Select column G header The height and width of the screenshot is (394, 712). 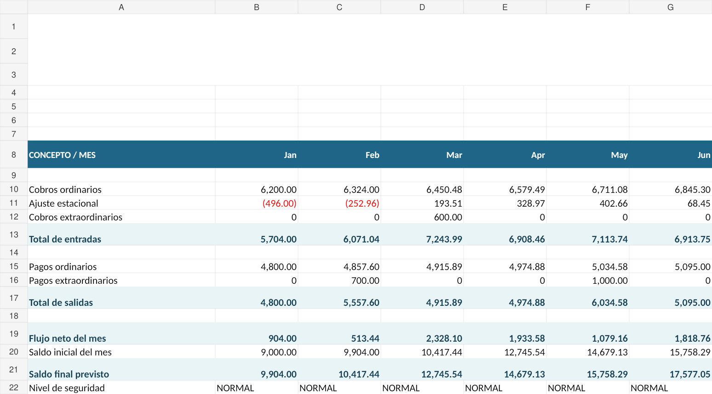tap(671, 7)
